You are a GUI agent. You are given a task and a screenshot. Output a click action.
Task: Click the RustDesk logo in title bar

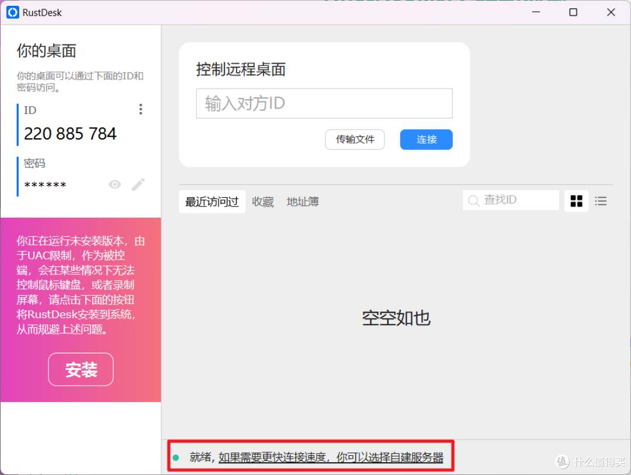click(12, 12)
